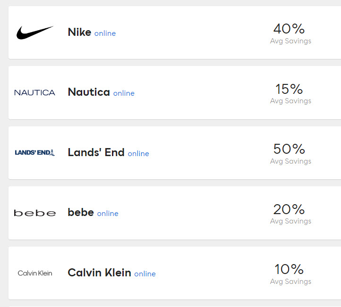The image size is (341, 307).
Task: Open the Calvin Klein store name
Action: (99, 273)
